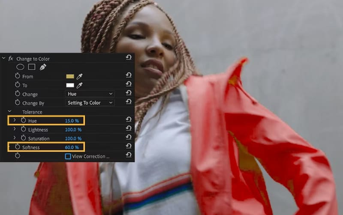Reset the Change to Color effect
Image resolution: width=343 pixels, height=215 pixels.
[128, 58]
